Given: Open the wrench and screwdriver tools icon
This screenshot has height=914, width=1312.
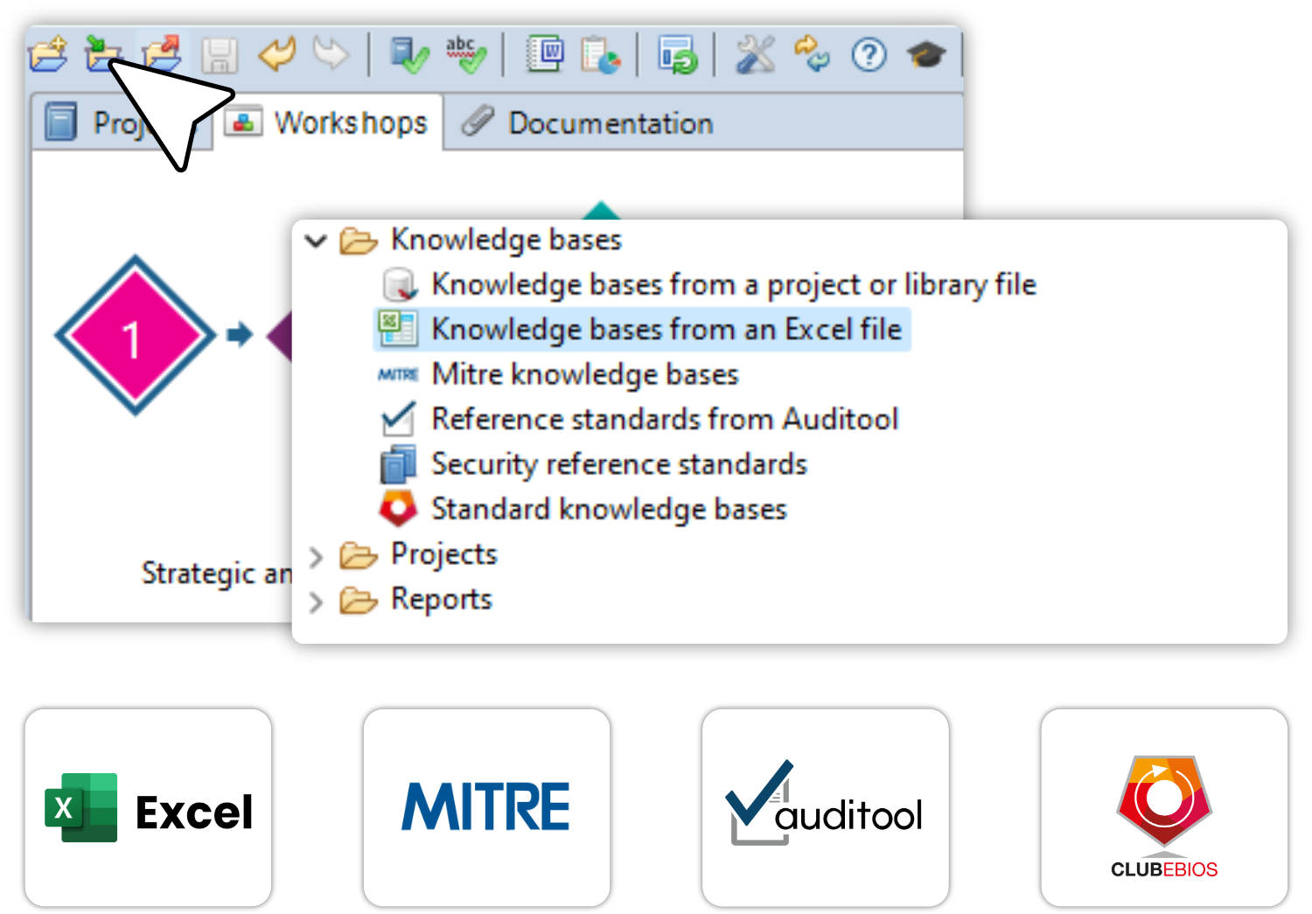Looking at the screenshot, I should (756, 55).
